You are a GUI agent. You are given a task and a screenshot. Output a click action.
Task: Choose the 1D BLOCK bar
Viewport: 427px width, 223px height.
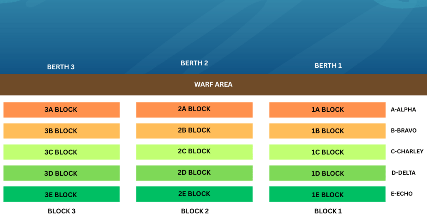pyautogui.click(x=327, y=173)
